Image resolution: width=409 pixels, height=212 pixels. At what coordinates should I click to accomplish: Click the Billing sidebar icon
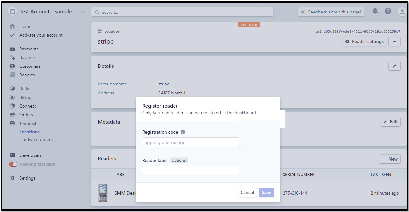click(12, 97)
